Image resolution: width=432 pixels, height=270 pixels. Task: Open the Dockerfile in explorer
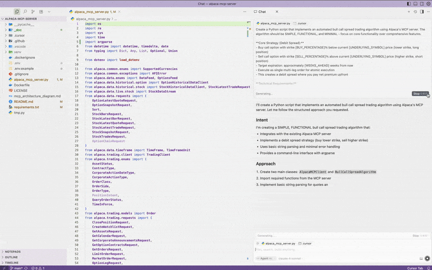point(33,85)
